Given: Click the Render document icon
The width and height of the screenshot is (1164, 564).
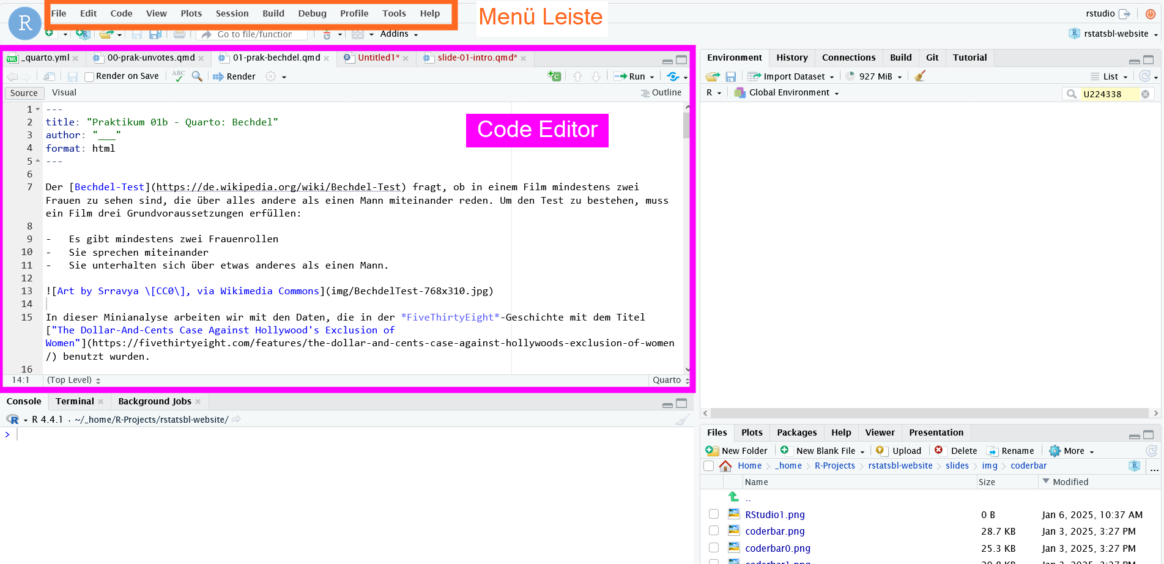Looking at the screenshot, I should pyautogui.click(x=218, y=76).
